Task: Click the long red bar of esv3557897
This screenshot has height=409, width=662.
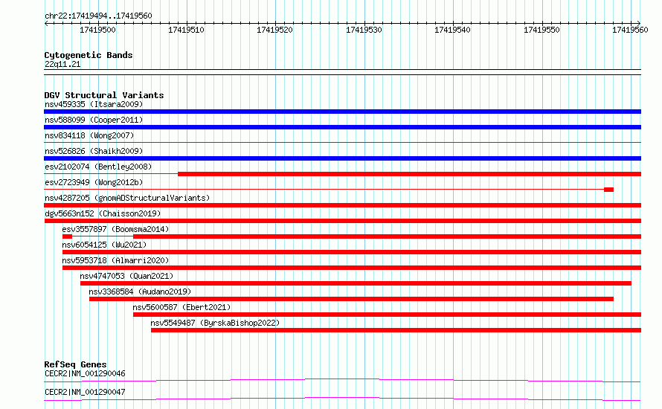Action: (387, 236)
